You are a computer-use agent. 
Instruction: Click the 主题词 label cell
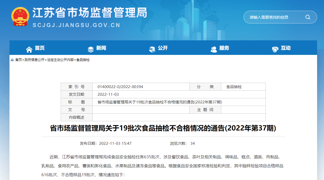205,110
